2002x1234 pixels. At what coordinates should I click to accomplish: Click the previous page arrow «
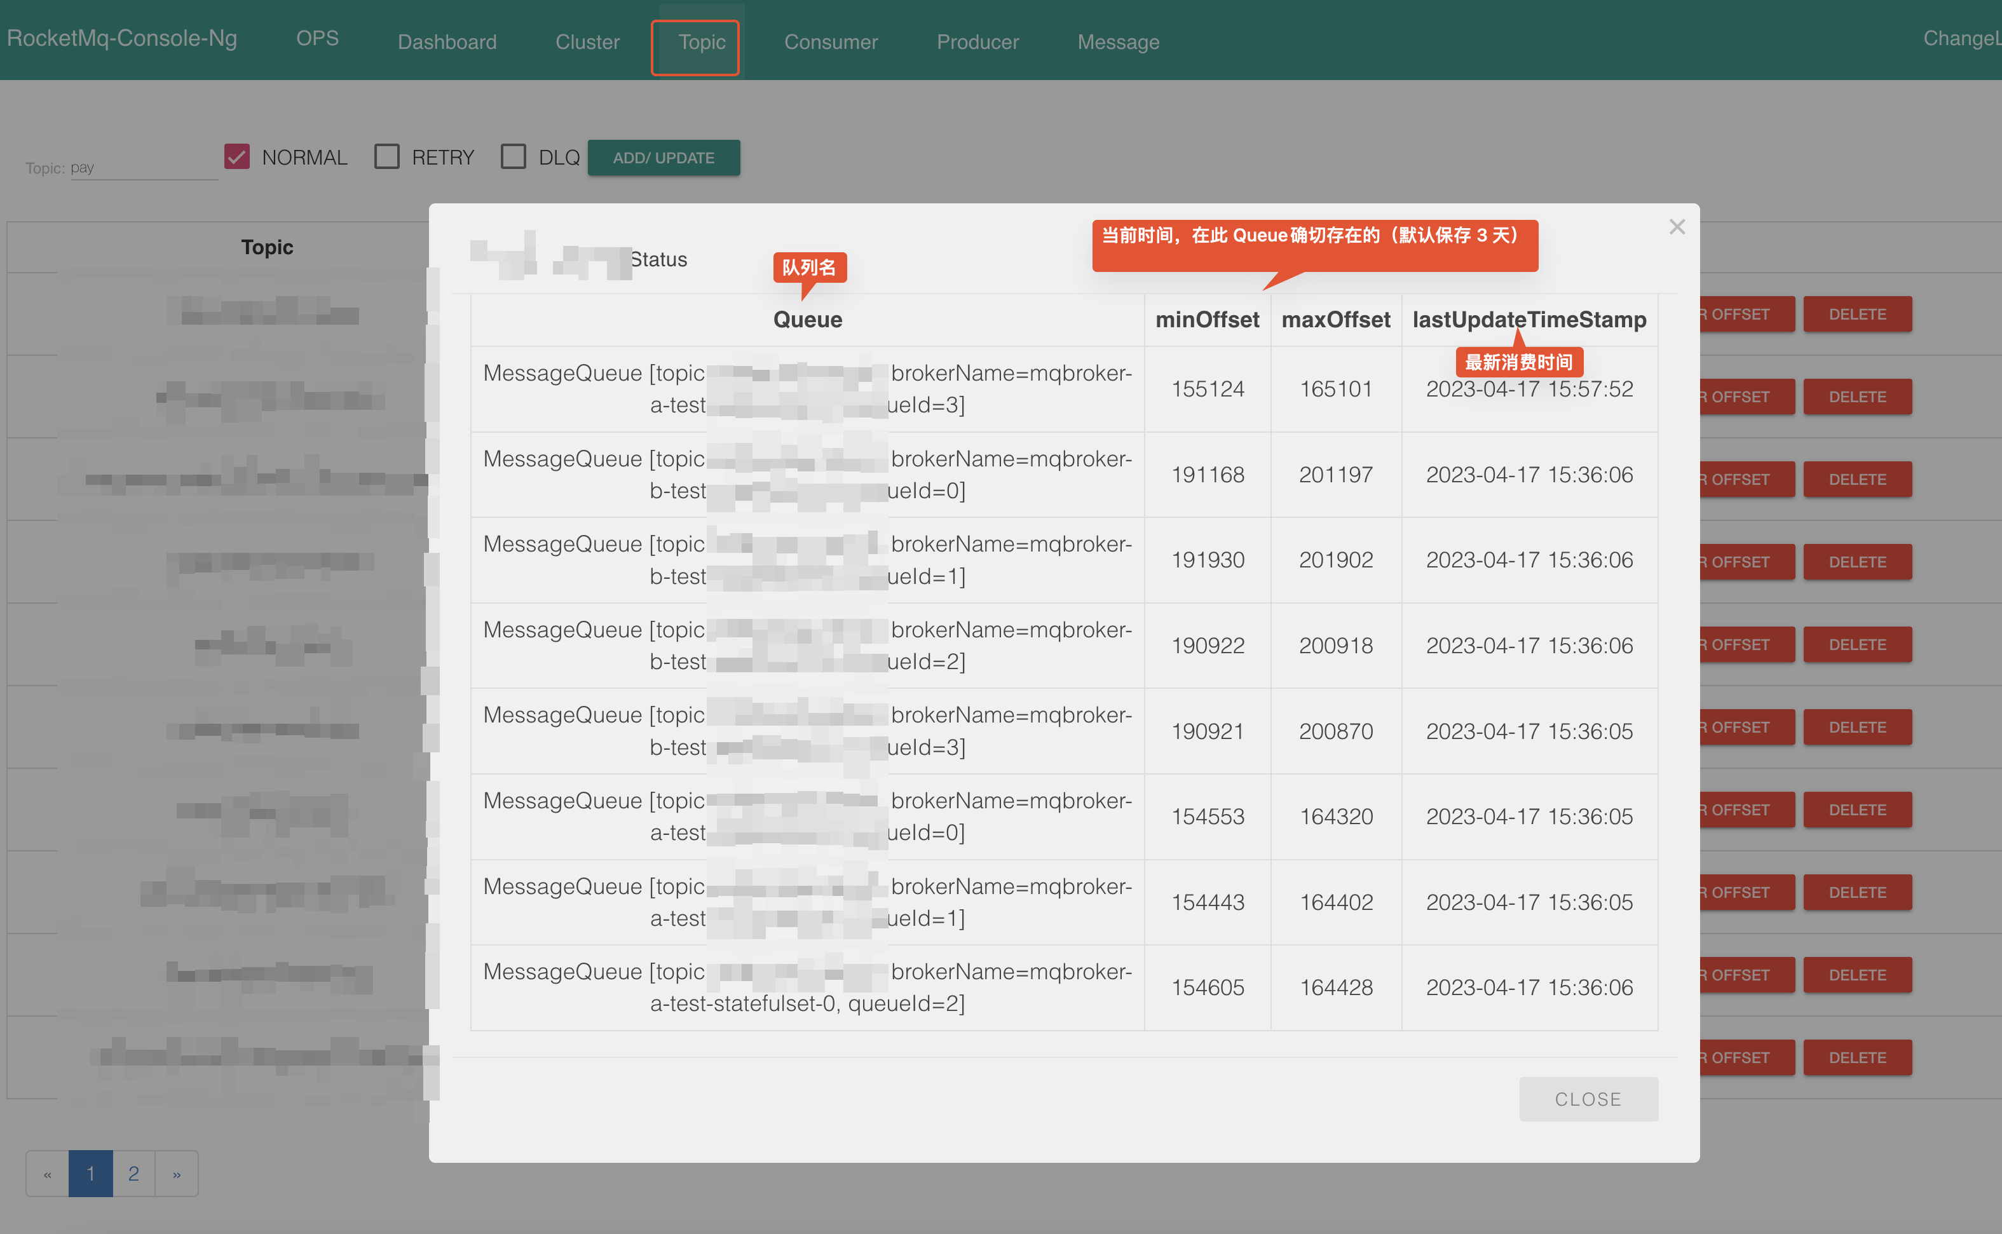click(47, 1174)
